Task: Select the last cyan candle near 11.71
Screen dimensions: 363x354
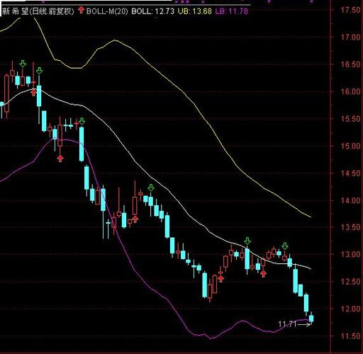Action: coord(311,319)
